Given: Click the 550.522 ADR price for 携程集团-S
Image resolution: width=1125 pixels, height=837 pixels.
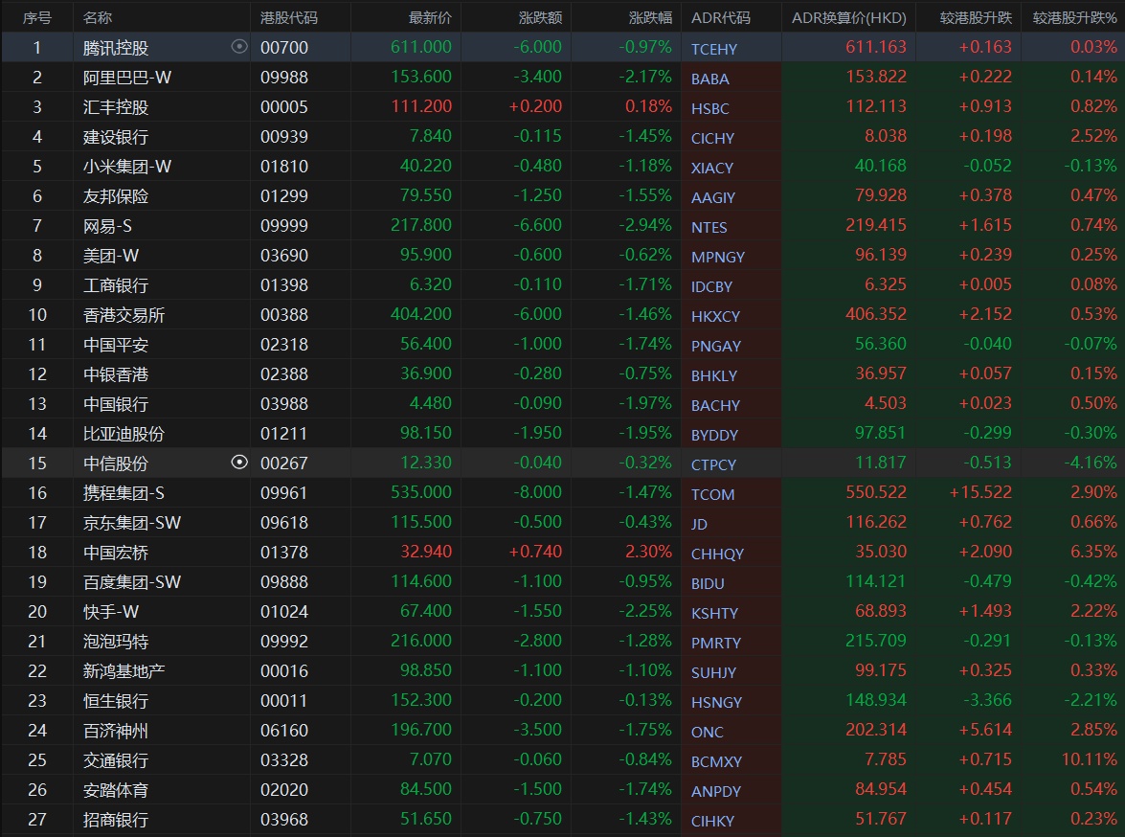Looking at the screenshot, I should [876, 492].
